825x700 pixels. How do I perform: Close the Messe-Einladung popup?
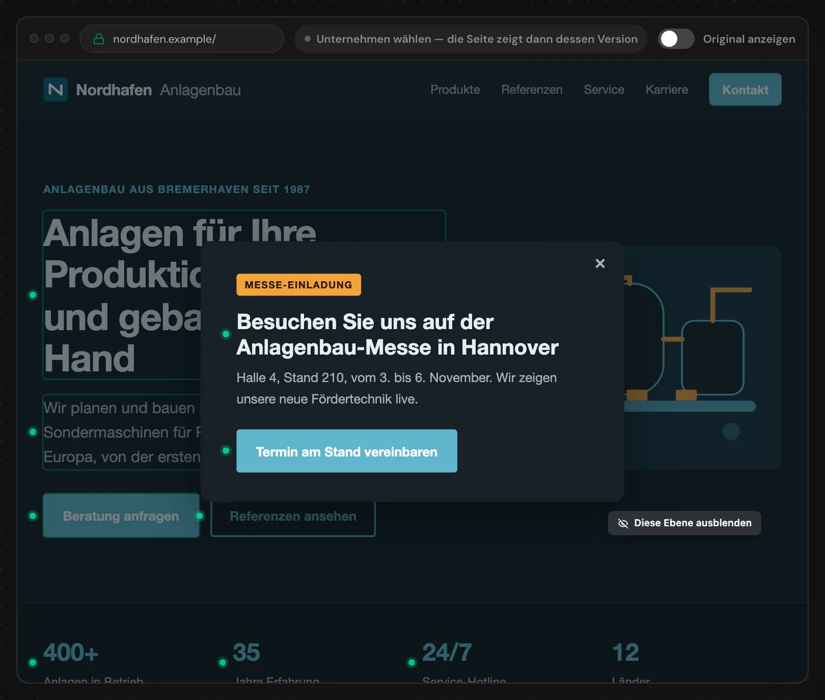[600, 264]
